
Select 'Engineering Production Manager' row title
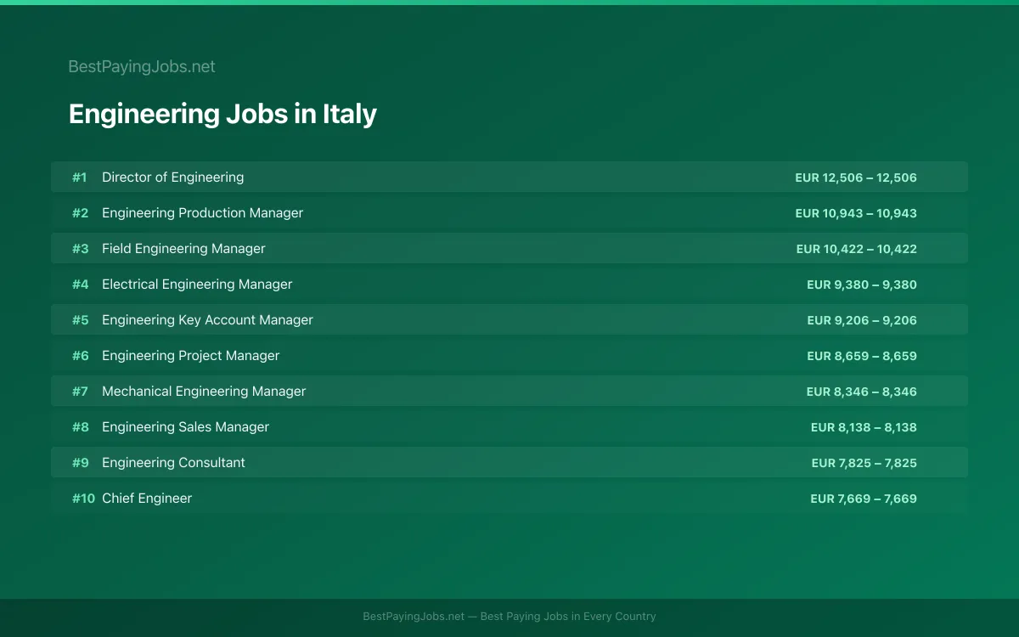coord(202,213)
